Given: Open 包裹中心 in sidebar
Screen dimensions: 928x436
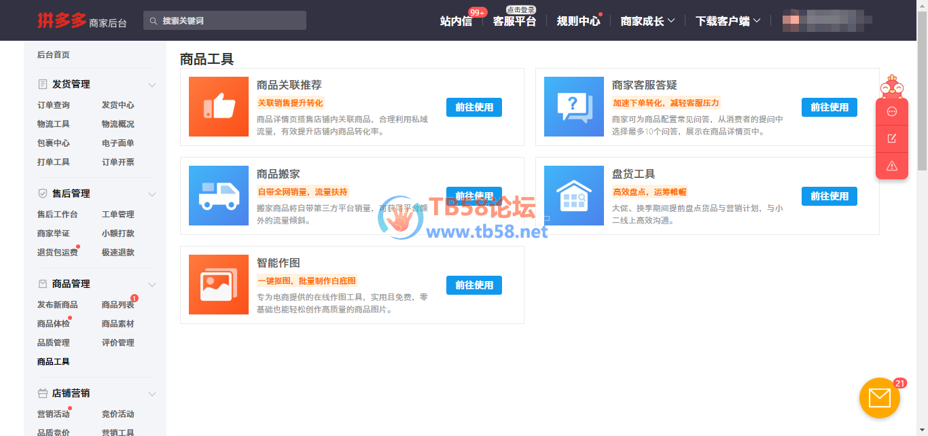Looking at the screenshot, I should tap(54, 143).
